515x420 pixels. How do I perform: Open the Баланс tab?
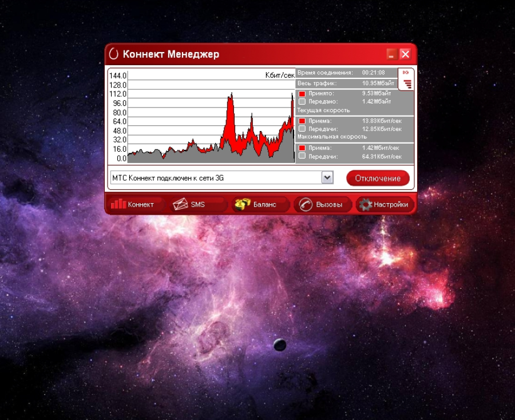[x=261, y=204]
